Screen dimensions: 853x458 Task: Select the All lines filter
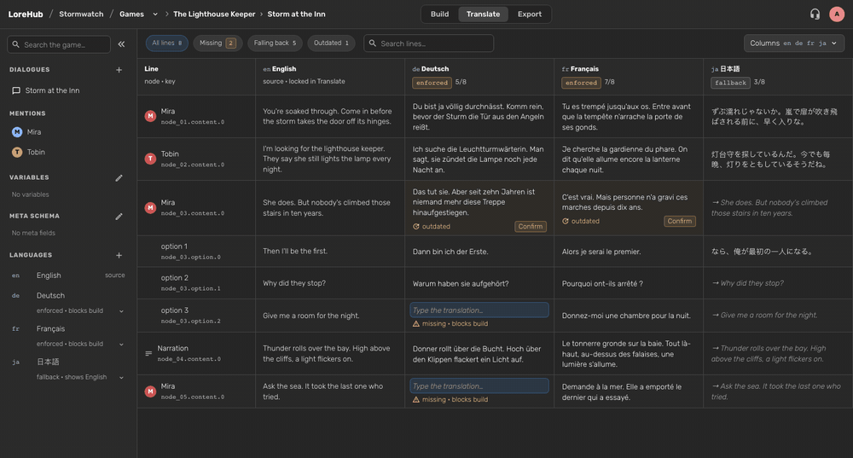(x=167, y=43)
